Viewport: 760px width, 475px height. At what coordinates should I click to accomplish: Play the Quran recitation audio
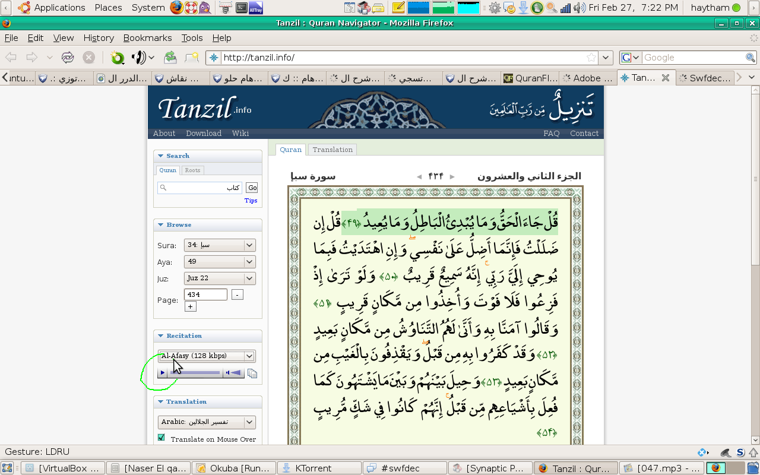pos(163,373)
